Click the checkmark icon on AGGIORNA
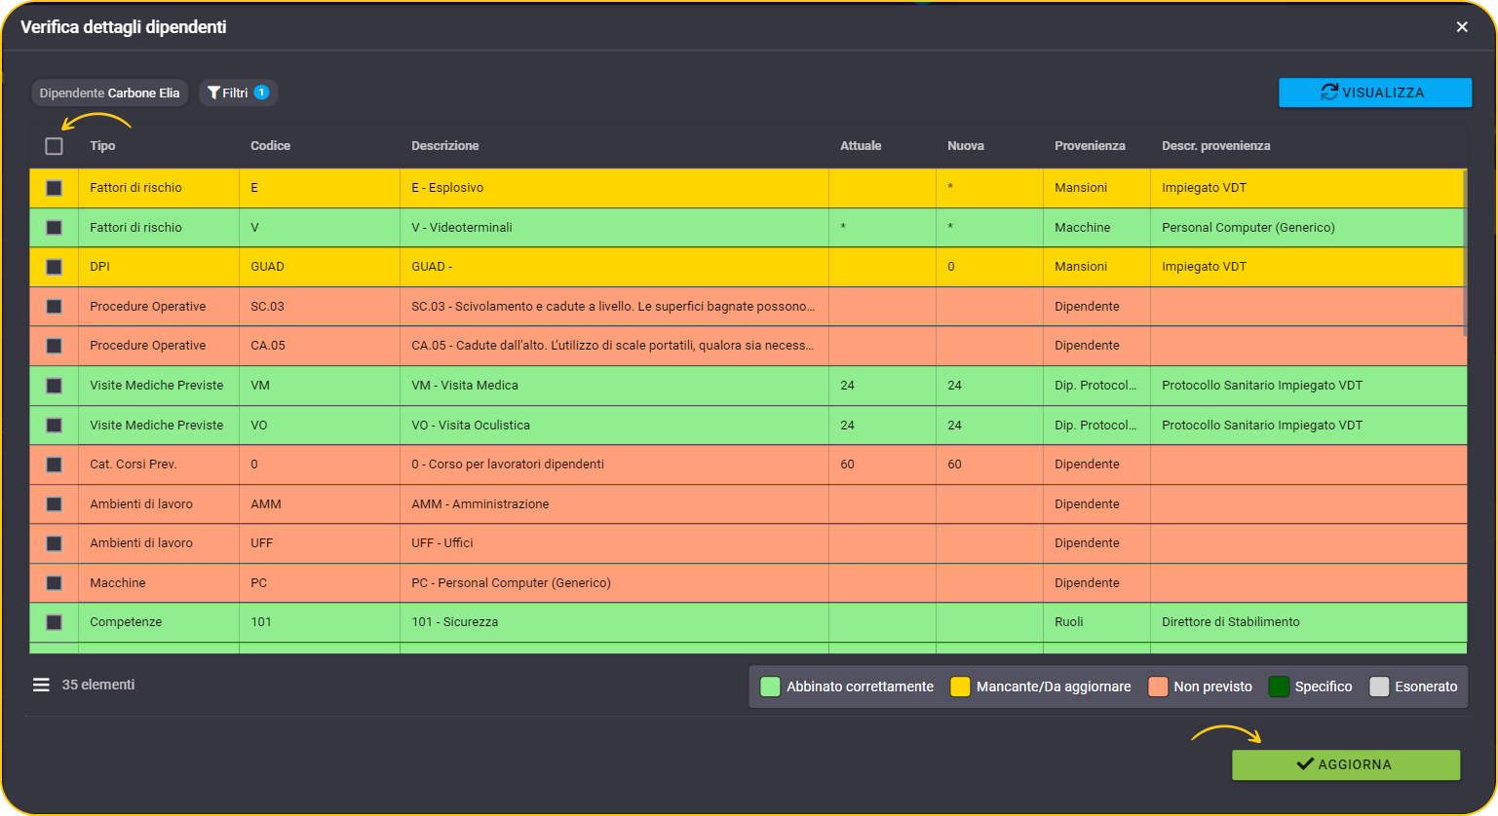The width and height of the screenshot is (1498, 816). click(x=1305, y=764)
